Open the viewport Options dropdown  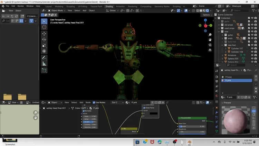tap(207, 15)
